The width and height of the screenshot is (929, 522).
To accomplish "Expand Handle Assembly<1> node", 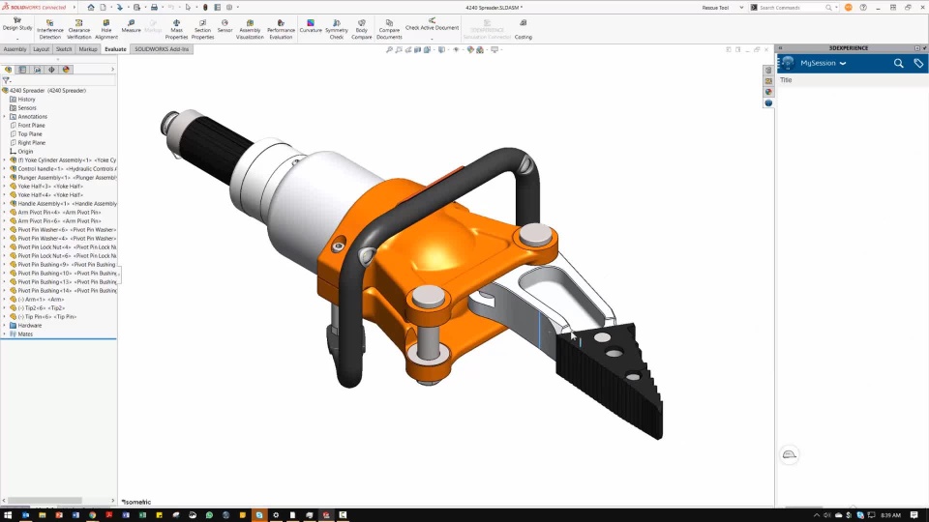I will (x=5, y=204).
